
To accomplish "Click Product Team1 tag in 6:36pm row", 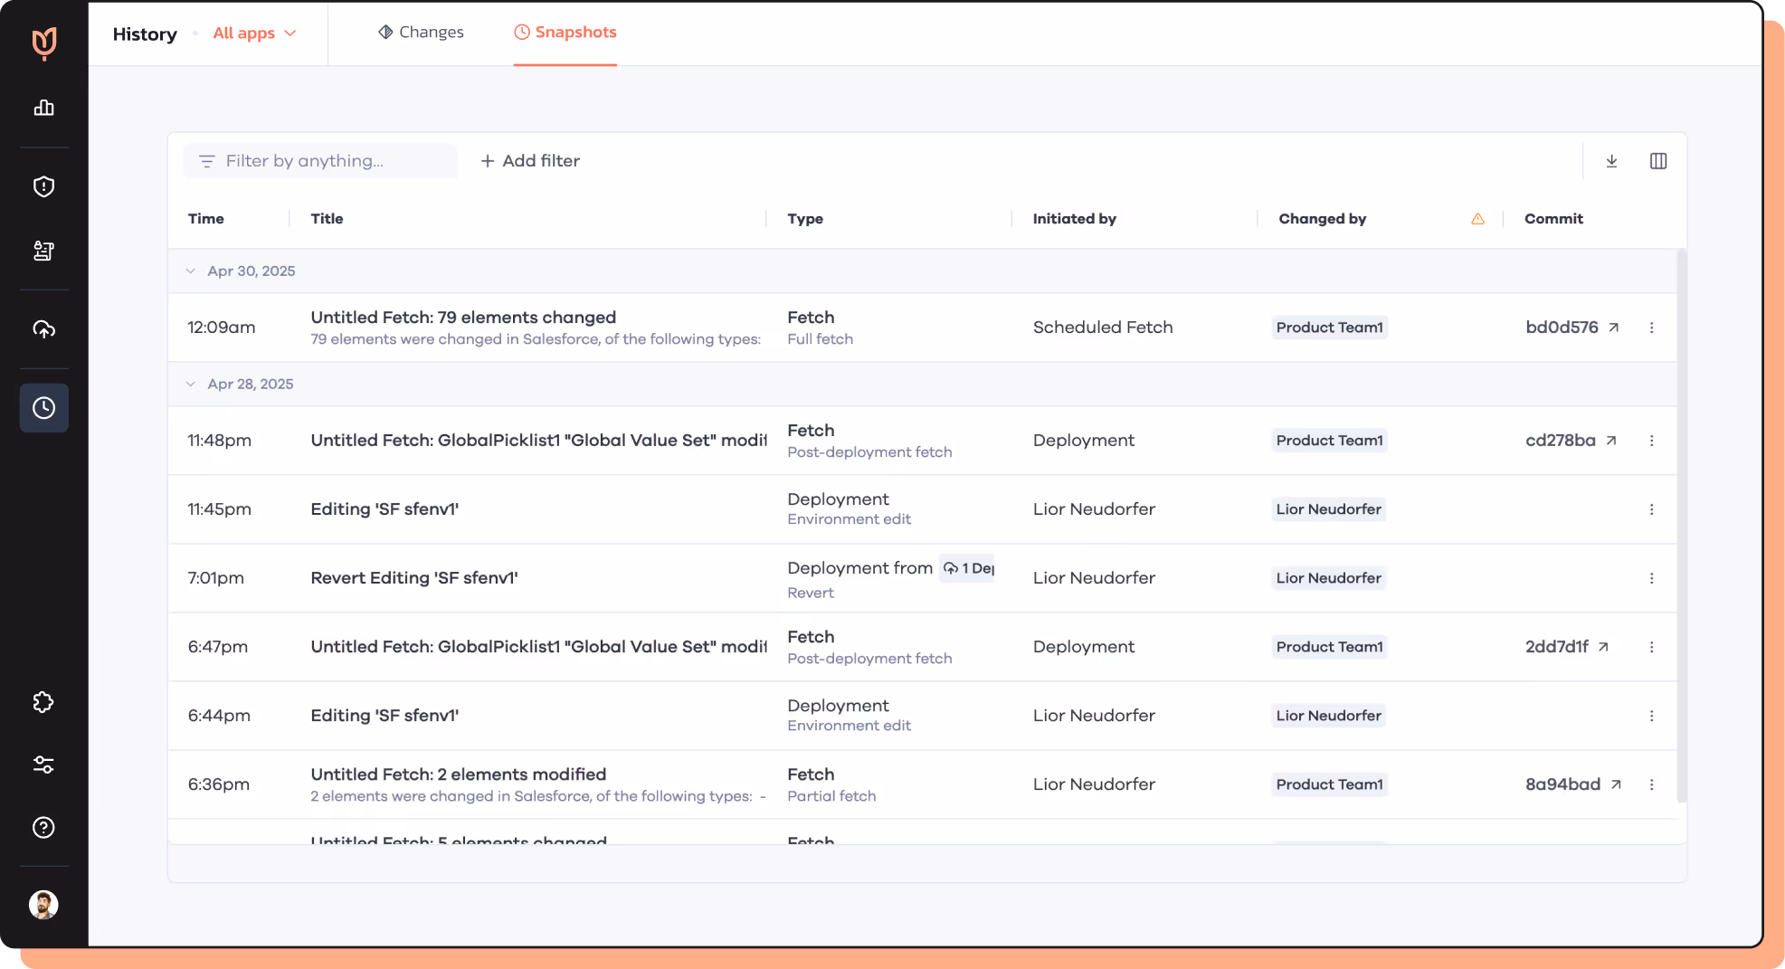I will point(1329,784).
